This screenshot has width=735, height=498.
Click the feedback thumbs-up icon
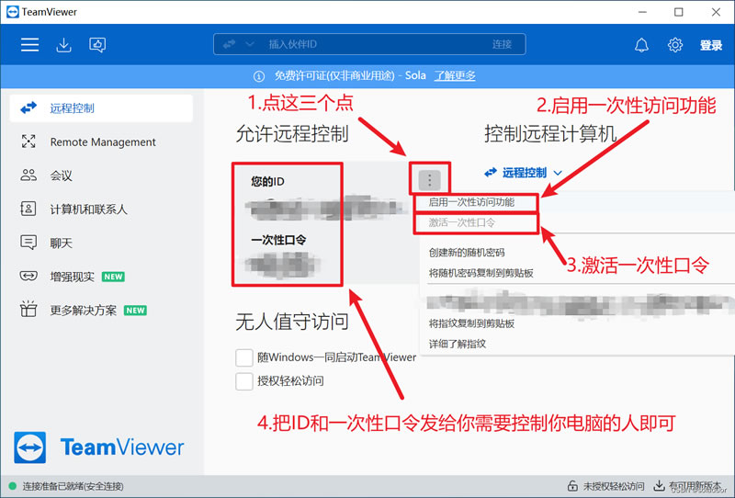[x=97, y=45]
